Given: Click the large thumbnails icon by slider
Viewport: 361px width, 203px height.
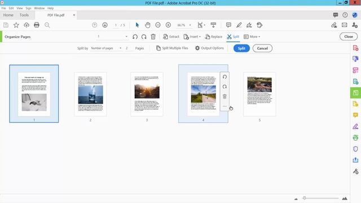Looking at the screenshot, I should [x=345, y=198].
